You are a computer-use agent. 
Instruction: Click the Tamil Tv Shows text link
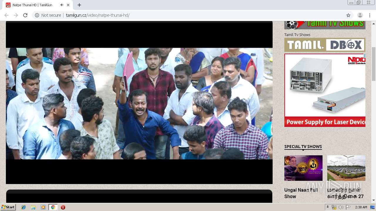click(297, 35)
